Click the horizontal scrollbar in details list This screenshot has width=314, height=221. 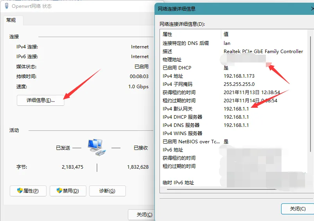(221, 189)
